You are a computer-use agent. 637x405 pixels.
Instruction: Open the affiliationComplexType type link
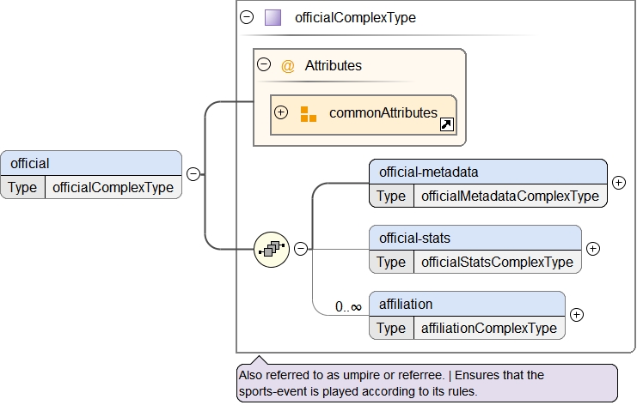click(x=488, y=328)
